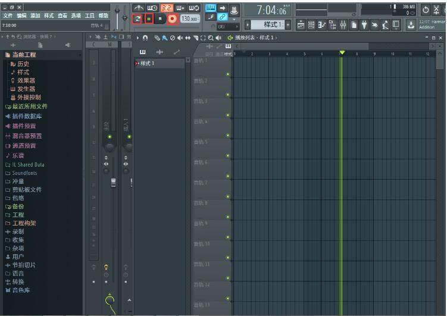Toggle the auto-scroll arrow icon
The width and height of the screenshot is (447, 316).
(x=223, y=8)
